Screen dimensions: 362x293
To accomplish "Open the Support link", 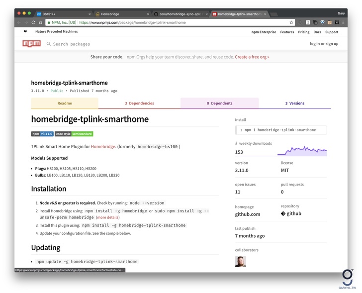I will [332, 32].
